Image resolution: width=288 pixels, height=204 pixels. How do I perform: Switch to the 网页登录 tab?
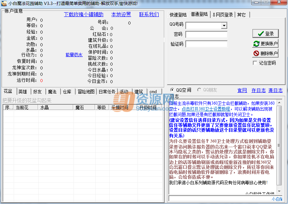[223, 15]
